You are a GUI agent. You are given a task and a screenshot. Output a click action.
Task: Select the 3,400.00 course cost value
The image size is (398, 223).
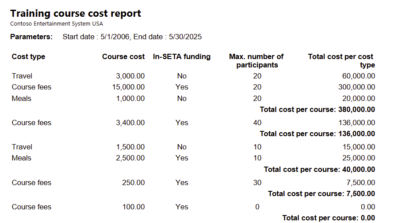(x=130, y=123)
